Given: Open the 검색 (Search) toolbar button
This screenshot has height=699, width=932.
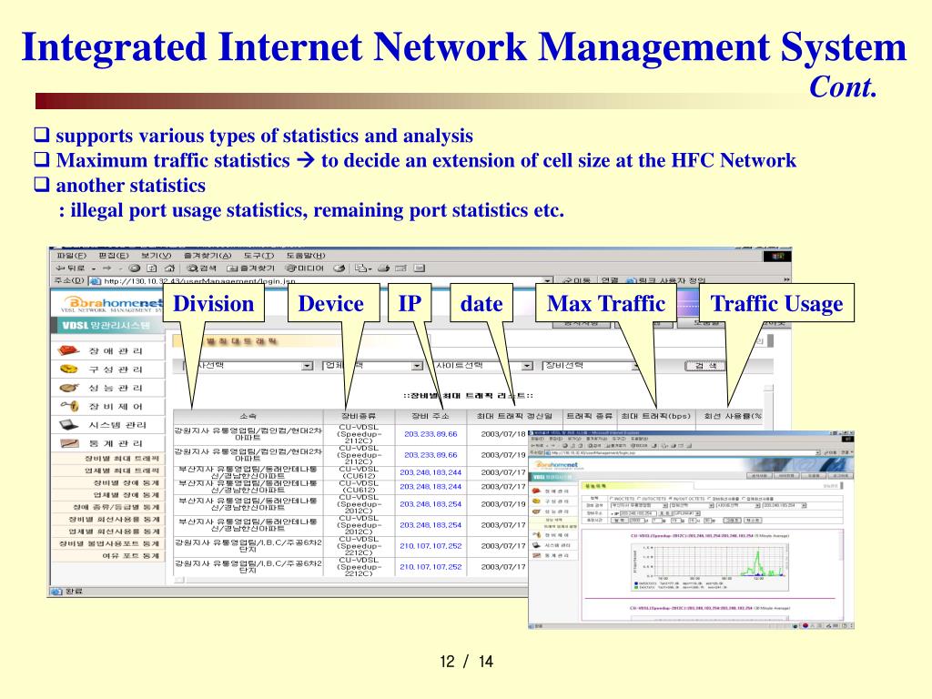Looking at the screenshot, I should (x=201, y=268).
